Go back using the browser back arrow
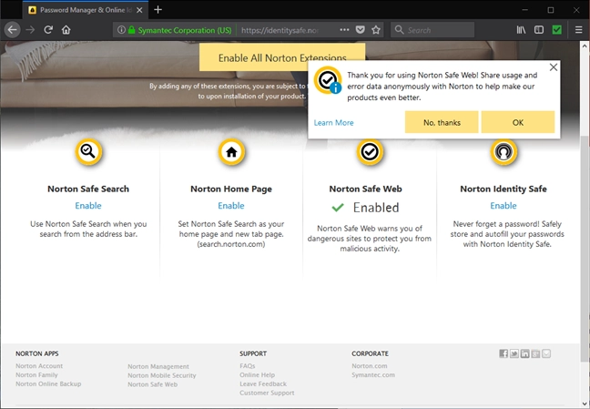This screenshot has width=590, height=409. click(x=12, y=30)
